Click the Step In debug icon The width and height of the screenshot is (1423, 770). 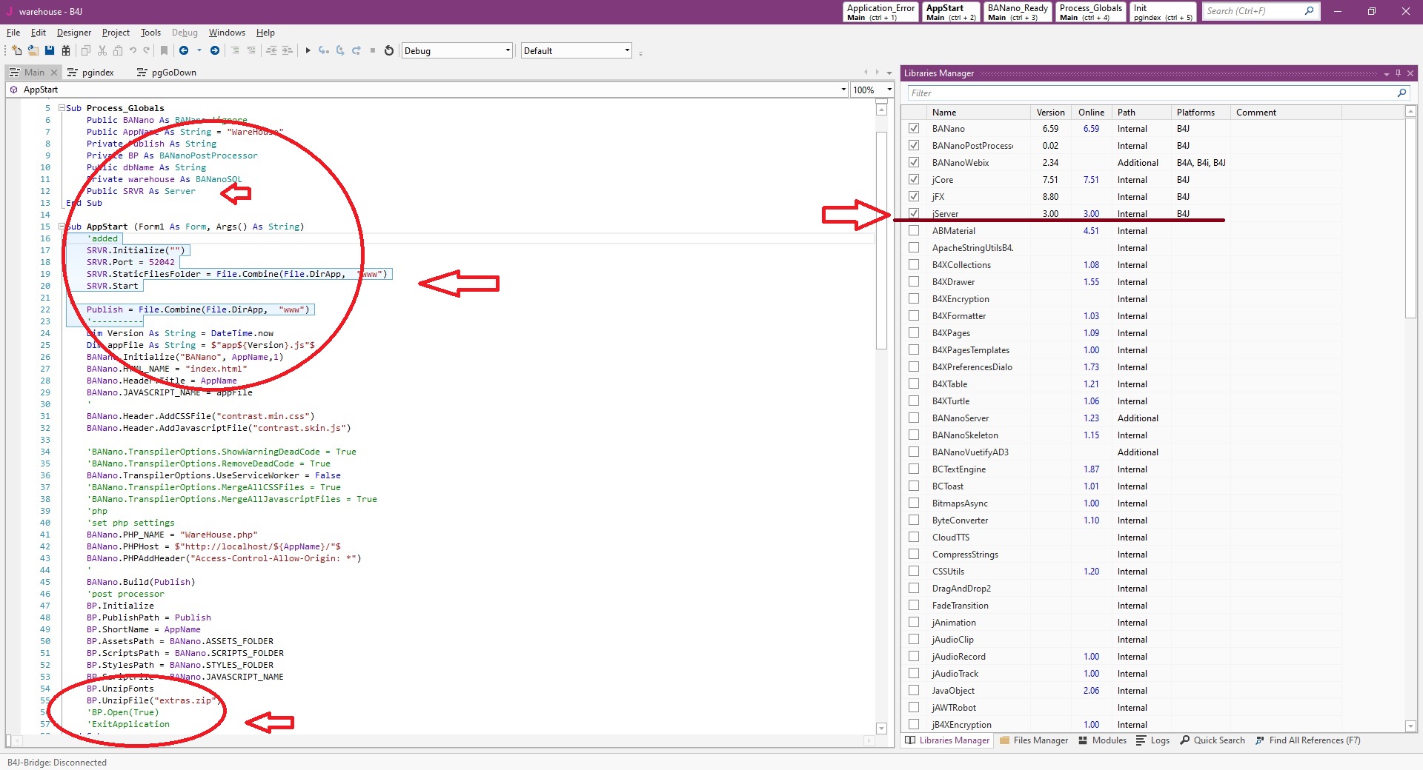[x=324, y=50]
